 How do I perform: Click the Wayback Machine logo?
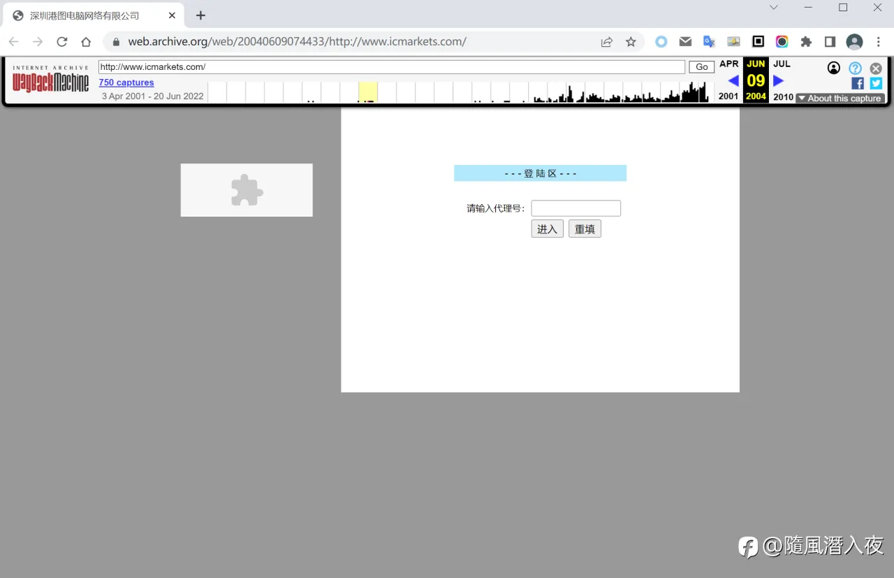click(51, 80)
